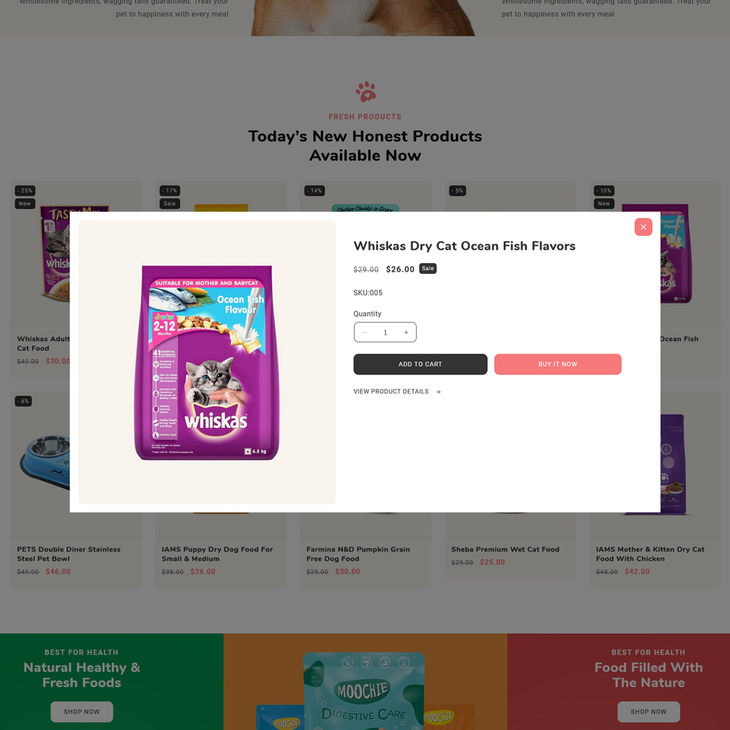Viewport: 730px width, 730px height.
Task: Open PETS Double Diner Stainless Steel Pet Bowl
Action: pyautogui.click(x=68, y=554)
